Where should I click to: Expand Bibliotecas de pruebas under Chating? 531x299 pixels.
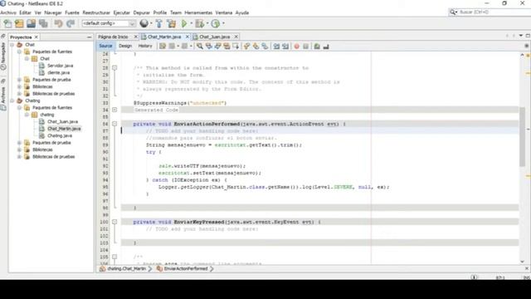(x=19, y=157)
